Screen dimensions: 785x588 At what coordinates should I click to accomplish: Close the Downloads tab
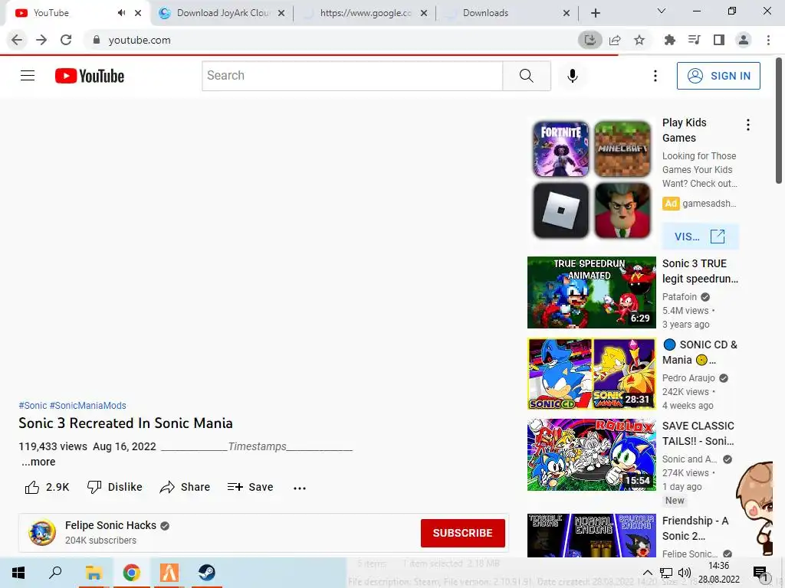567,13
